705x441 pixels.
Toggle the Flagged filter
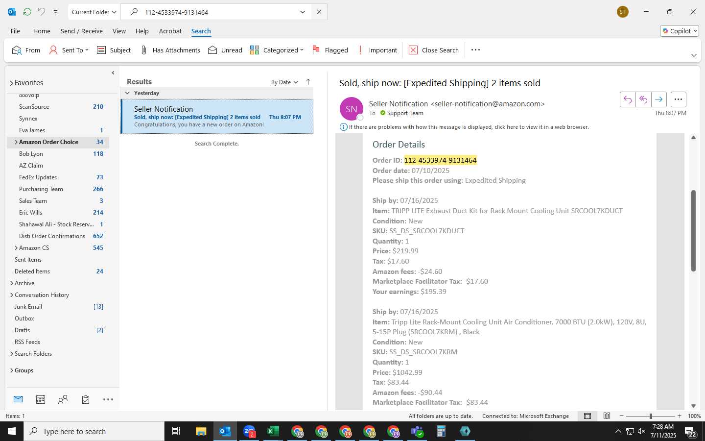(x=330, y=50)
